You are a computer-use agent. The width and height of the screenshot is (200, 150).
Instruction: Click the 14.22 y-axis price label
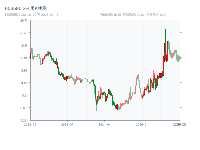point(24,83)
